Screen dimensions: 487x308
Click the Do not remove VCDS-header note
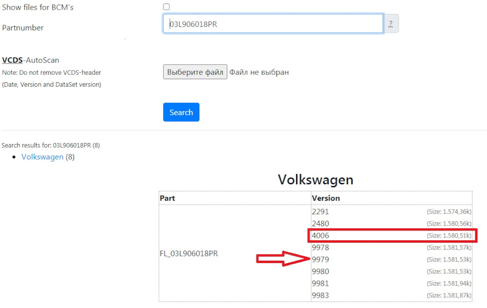52,73
